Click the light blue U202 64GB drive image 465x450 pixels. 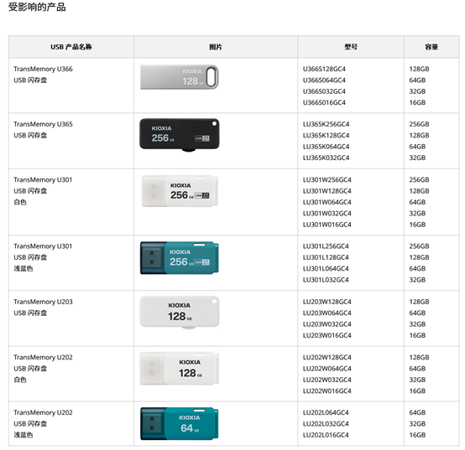pos(180,424)
